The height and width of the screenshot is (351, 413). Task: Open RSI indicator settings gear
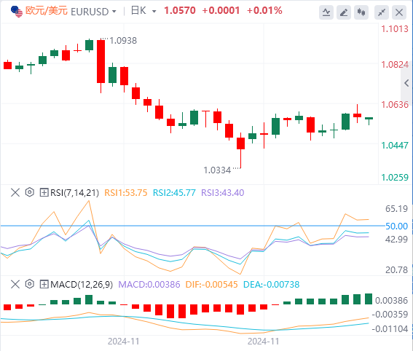click(x=29, y=192)
